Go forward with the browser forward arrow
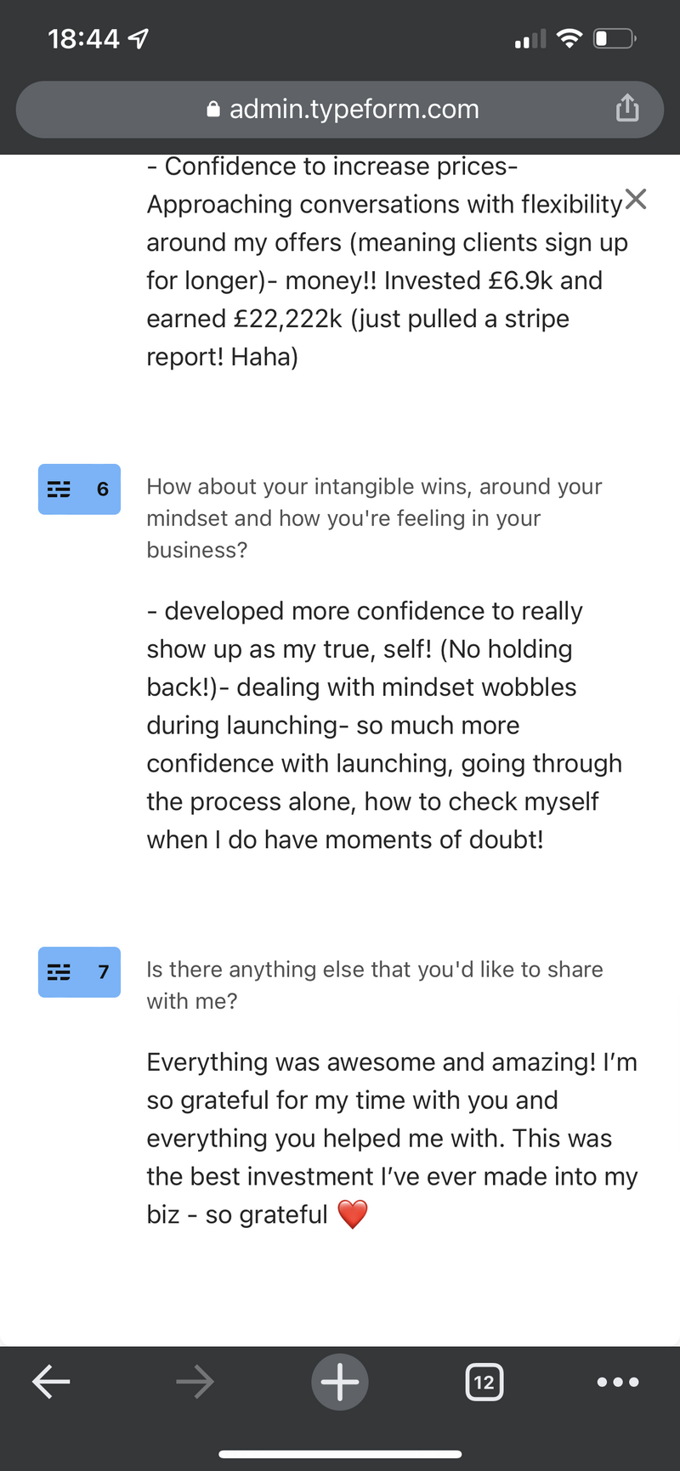 (x=195, y=1382)
